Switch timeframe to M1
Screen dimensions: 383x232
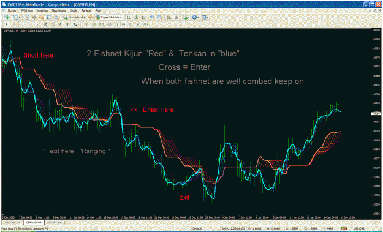click(x=86, y=24)
